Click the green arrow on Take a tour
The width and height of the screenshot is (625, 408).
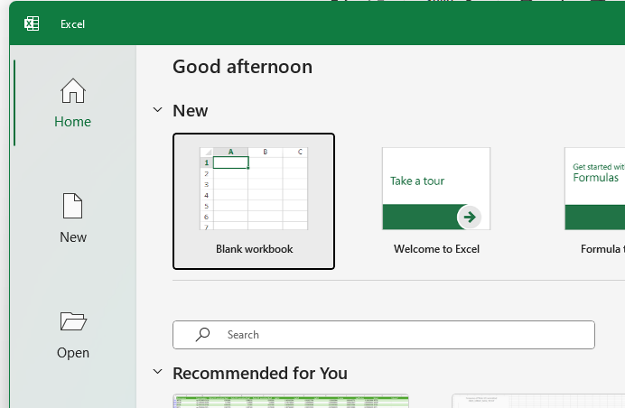[470, 218]
